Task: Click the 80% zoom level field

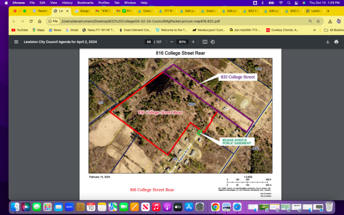Action: (182, 42)
